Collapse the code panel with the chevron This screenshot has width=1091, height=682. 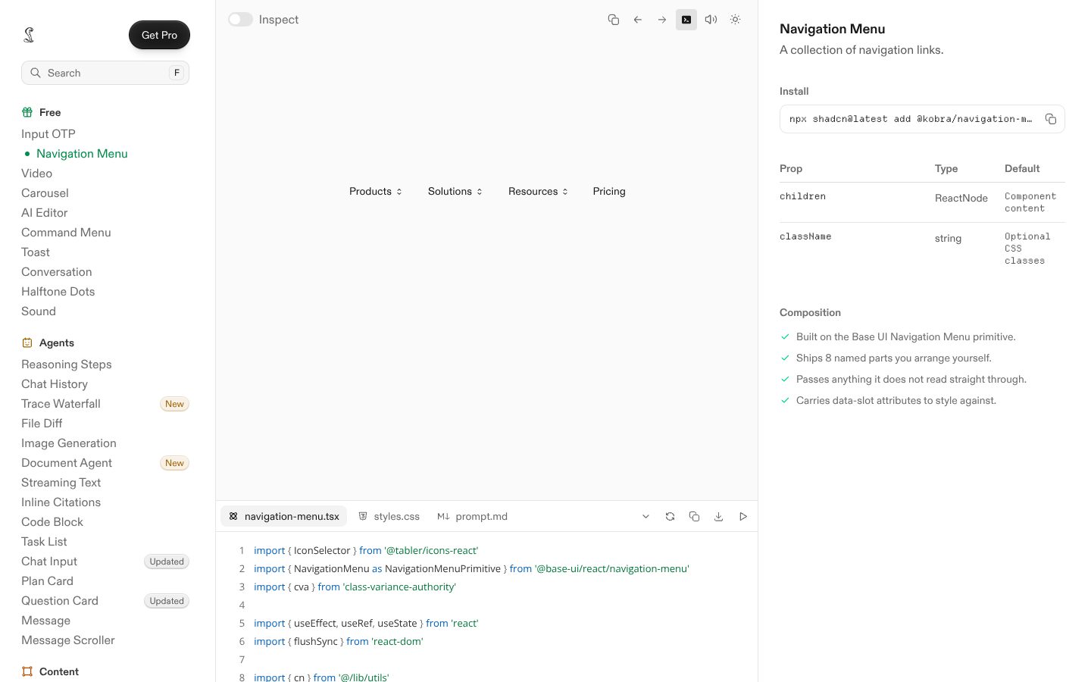[x=646, y=517]
